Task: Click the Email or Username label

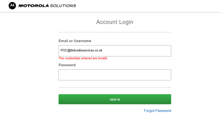Action: coord(75,41)
